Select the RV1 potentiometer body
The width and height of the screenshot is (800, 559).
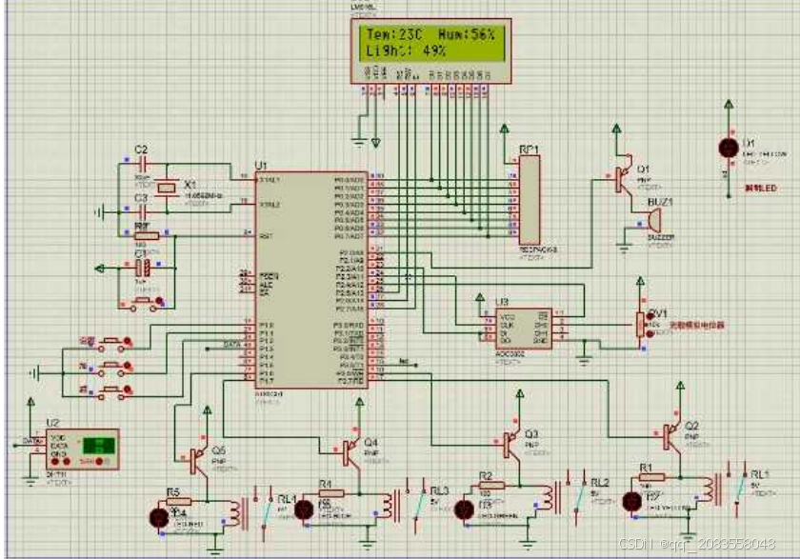tap(640, 325)
